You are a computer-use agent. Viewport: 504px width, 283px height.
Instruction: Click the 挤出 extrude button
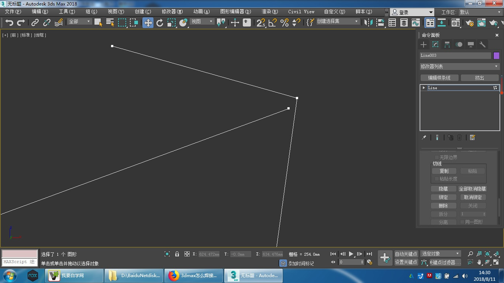tap(480, 78)
